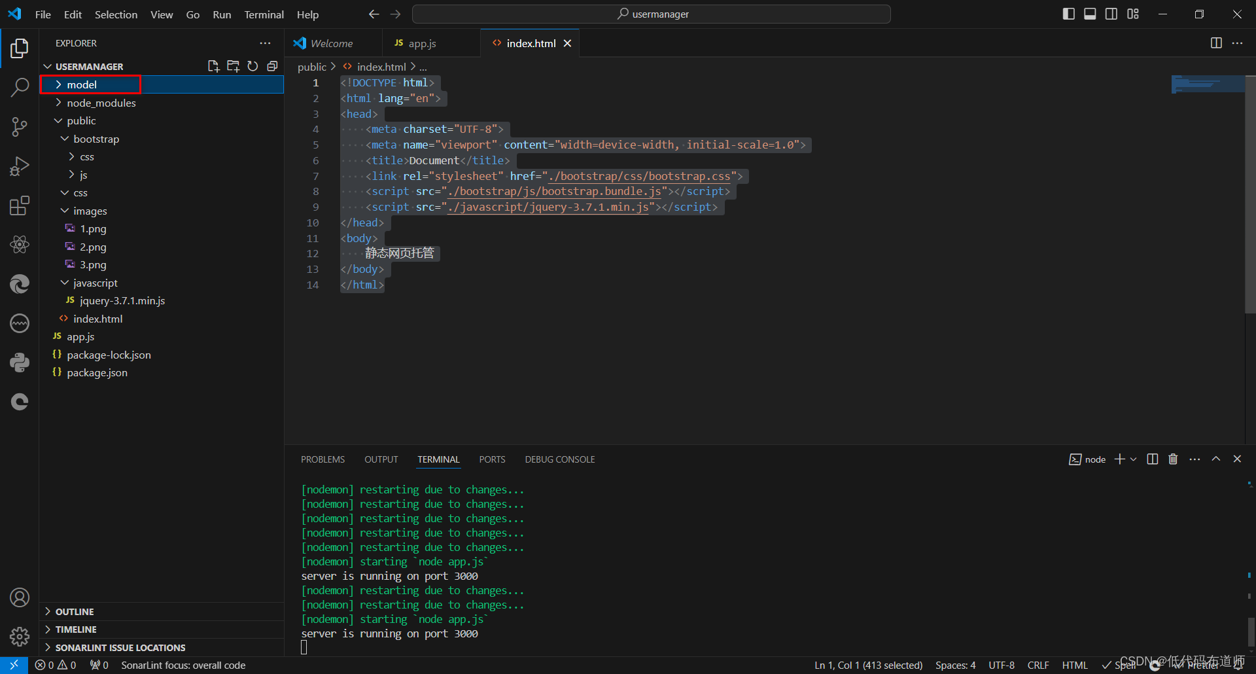
Task: Change encoding via UTF-8 status item
Action: (x=1002, y=665)
